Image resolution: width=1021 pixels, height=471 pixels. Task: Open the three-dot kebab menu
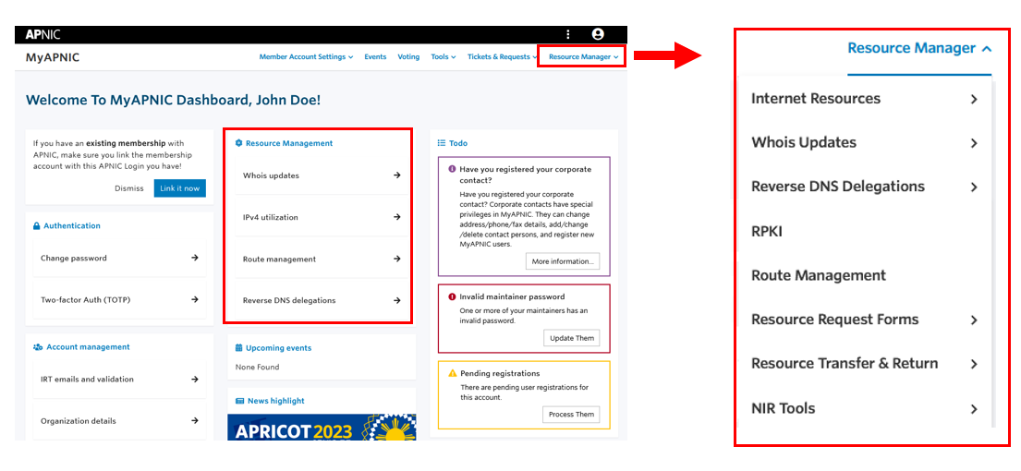(567, 34)
